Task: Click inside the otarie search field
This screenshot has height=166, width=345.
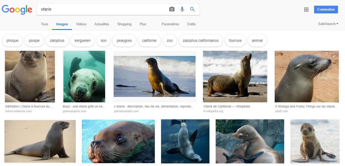Action: 103,9
